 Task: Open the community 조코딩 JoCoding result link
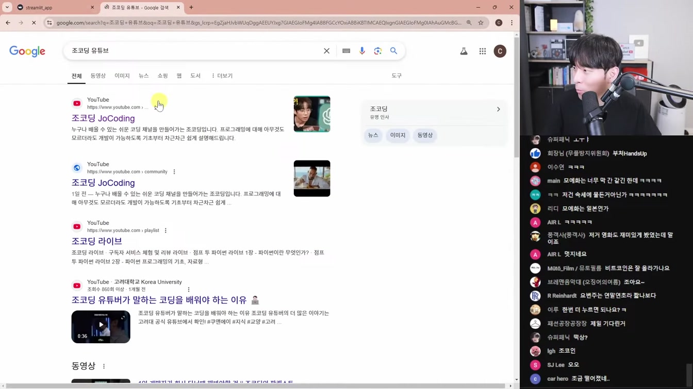pos(103,183)
